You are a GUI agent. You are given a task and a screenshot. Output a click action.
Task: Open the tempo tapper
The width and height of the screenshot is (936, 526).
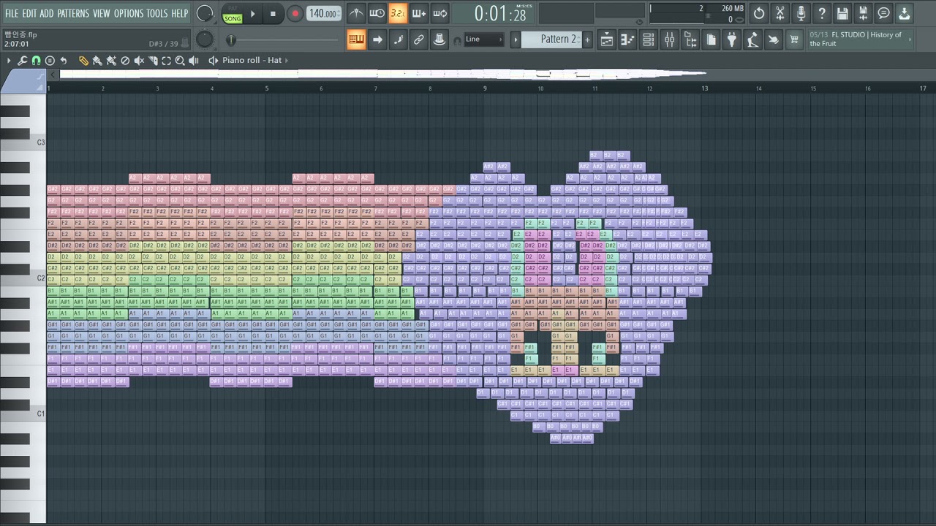[752, 39]
